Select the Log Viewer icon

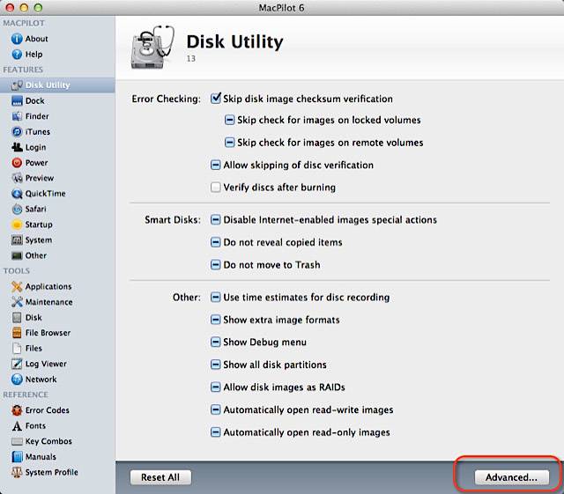coord(17,364)
